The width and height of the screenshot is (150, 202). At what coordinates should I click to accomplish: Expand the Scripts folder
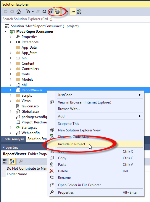(11, 96)
